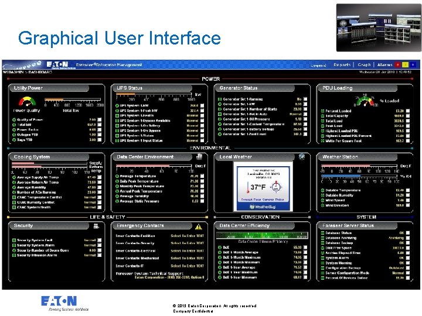Click the status icon beside DciE 1-Month Average

click(x=220, y=252)
